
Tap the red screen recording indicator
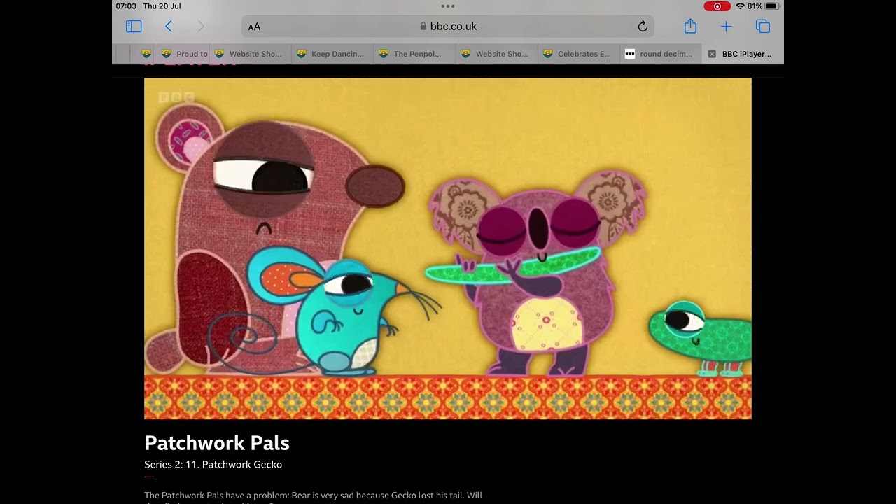coord(717,6)
